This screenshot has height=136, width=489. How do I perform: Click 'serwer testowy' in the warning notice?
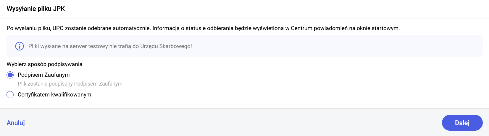tap(88, 46)
